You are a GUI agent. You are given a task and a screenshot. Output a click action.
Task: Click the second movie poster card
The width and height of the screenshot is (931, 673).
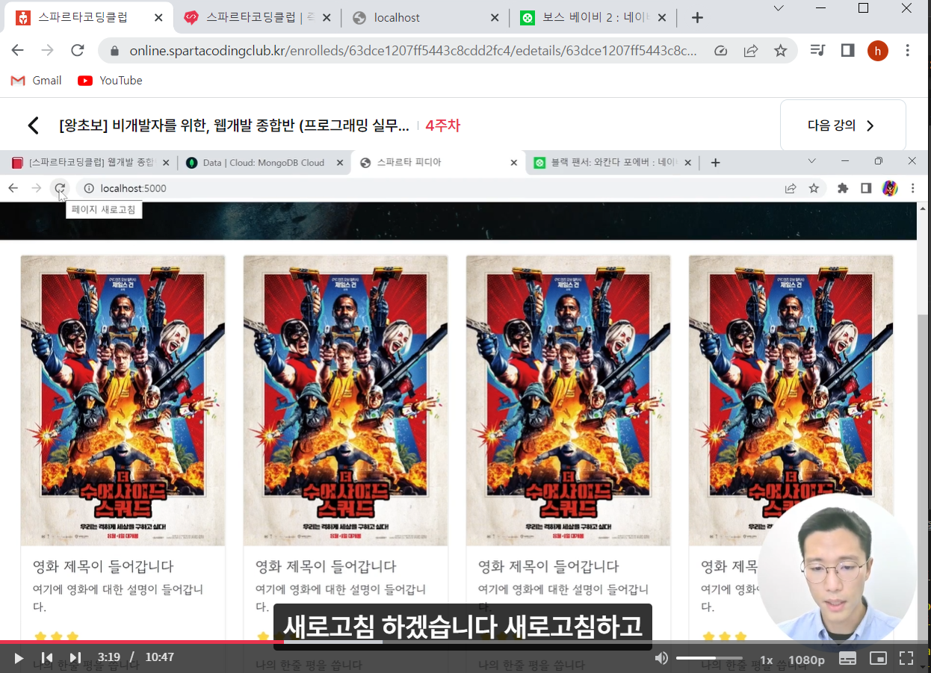click(345, 400)
